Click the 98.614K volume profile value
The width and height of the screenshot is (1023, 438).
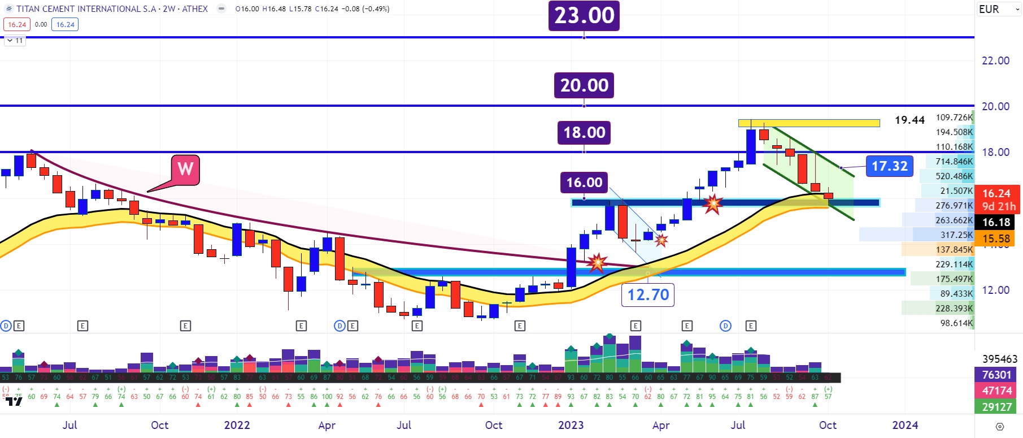click(x=956, y=323)
